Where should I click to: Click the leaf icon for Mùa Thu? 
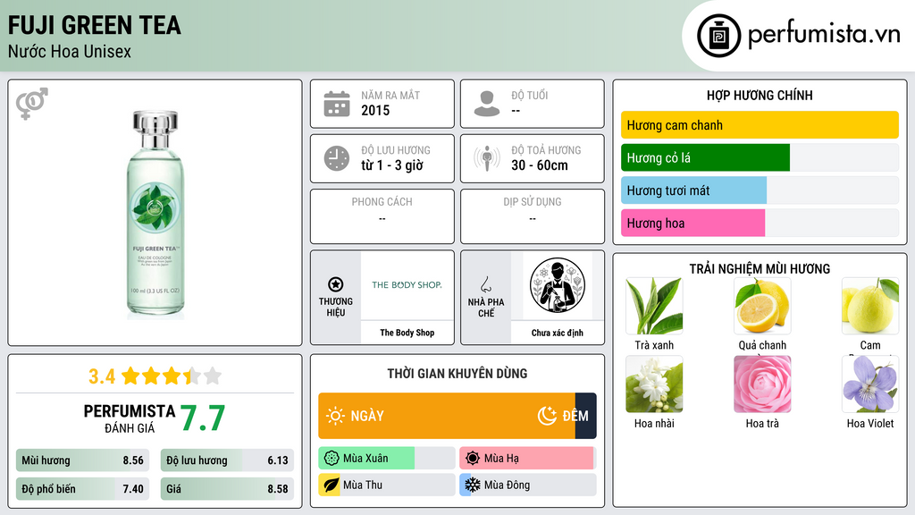[x=332, y=485]
